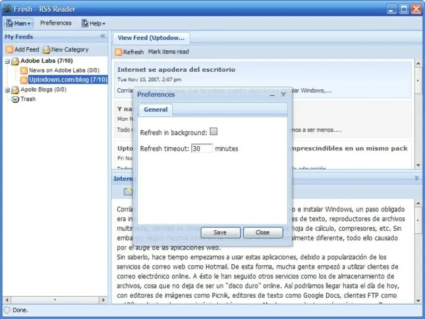Save the preferences
Viewport: 425px width, 319px height.
coord(220,232)
